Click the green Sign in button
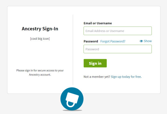Screen dimensions: 167x114 point(95,63)
